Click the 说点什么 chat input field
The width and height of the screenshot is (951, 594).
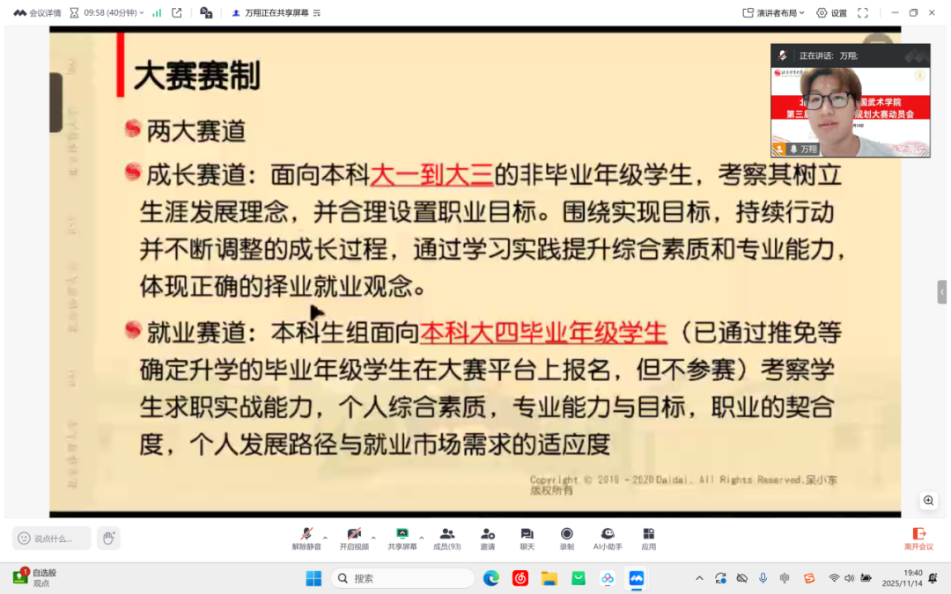[x=53, y=538]
